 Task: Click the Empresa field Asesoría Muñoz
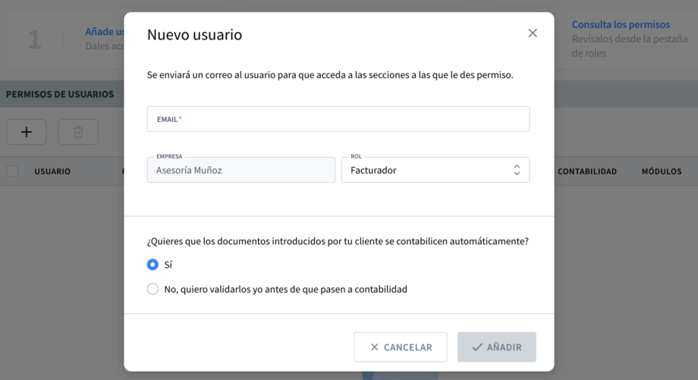[x=241, y=171]
